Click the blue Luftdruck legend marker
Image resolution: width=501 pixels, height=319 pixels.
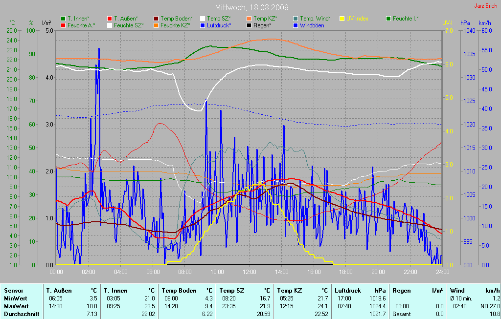coord(203,25)
